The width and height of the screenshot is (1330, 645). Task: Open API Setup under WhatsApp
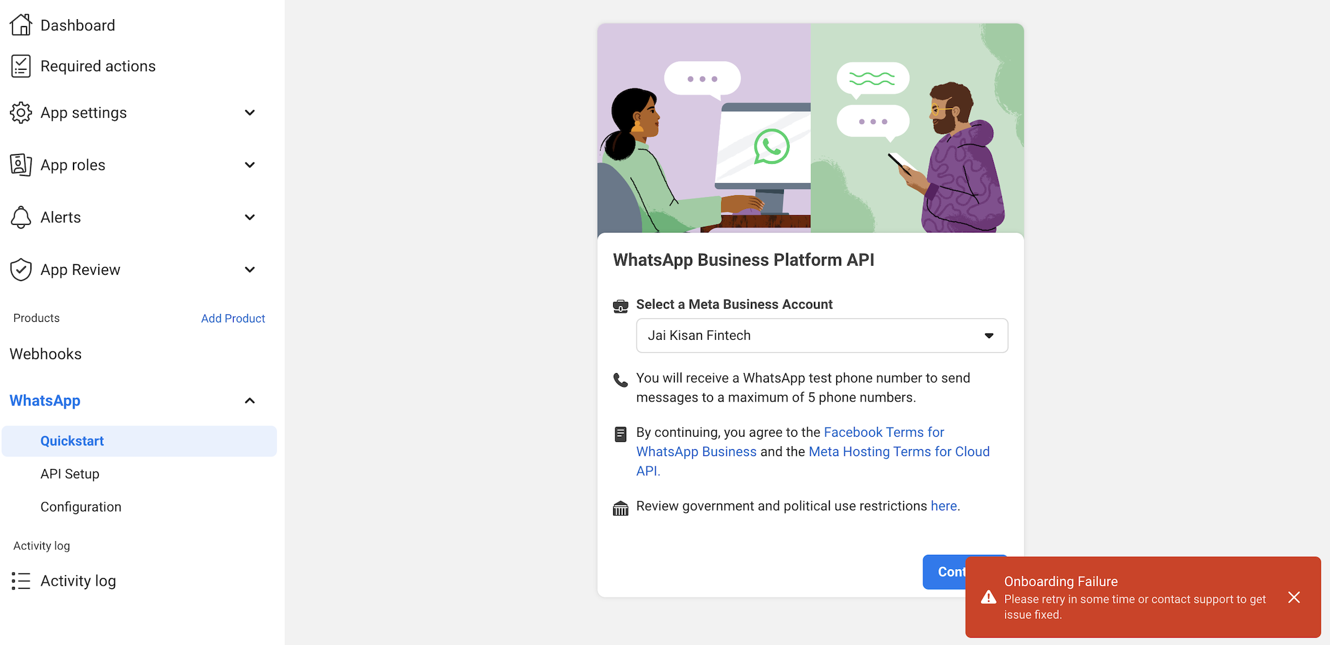point(70,474)
